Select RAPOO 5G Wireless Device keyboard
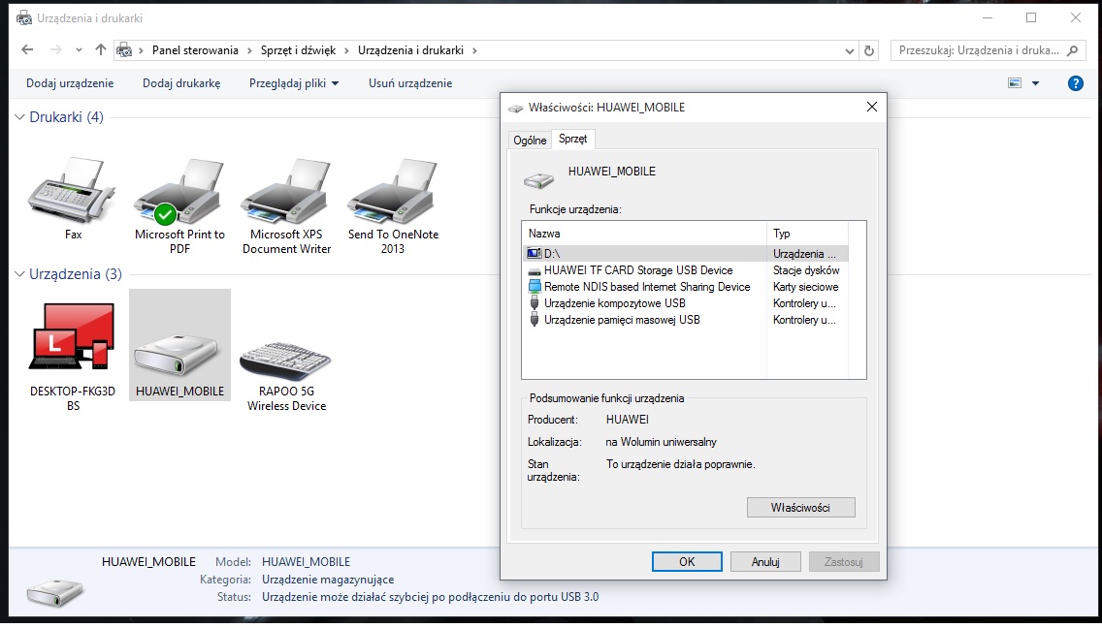This screenshot has width=1102, height=628. coord(286,361)
